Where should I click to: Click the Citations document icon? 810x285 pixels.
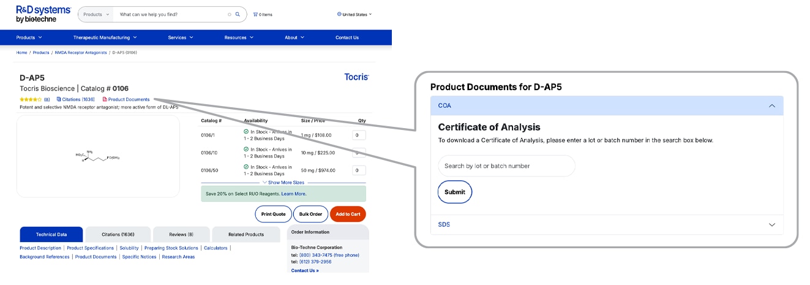pyautogui.click(x=59, y=99)
